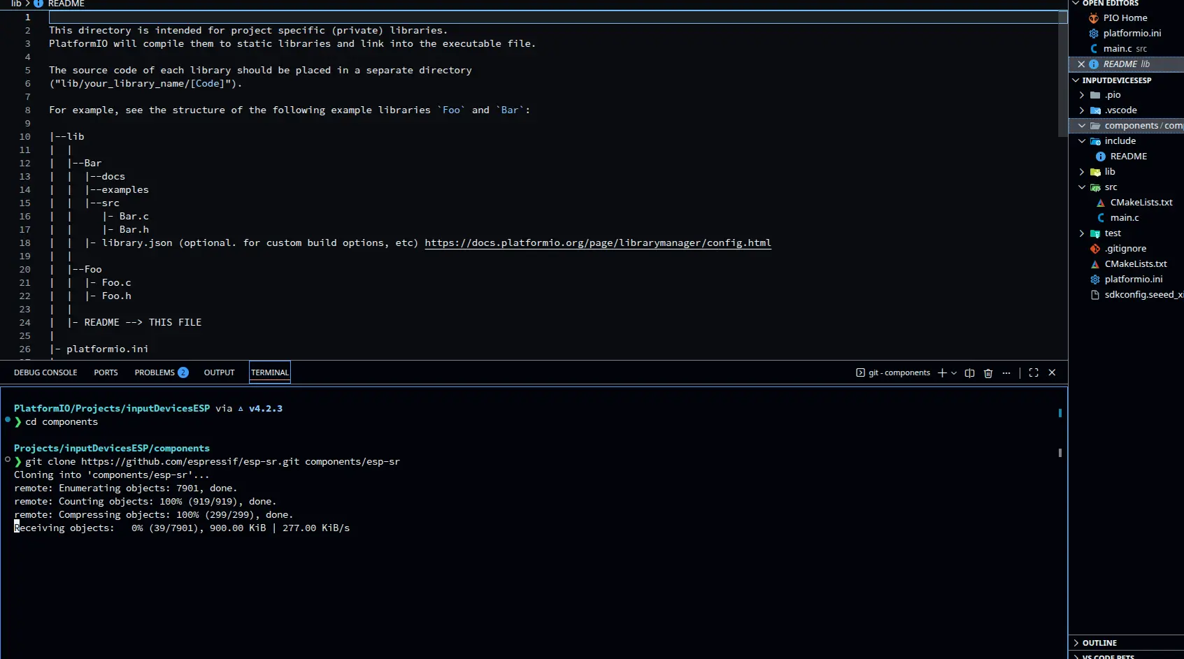Collapse the src folder chevron
This screenshot has width=1184, height=659.
1082,187
